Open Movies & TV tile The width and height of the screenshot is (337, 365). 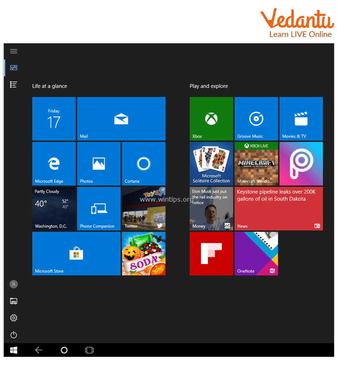click(x=301, y=119)
